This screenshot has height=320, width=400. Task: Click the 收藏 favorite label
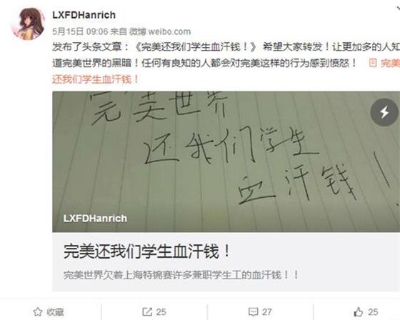click(55, 312)
